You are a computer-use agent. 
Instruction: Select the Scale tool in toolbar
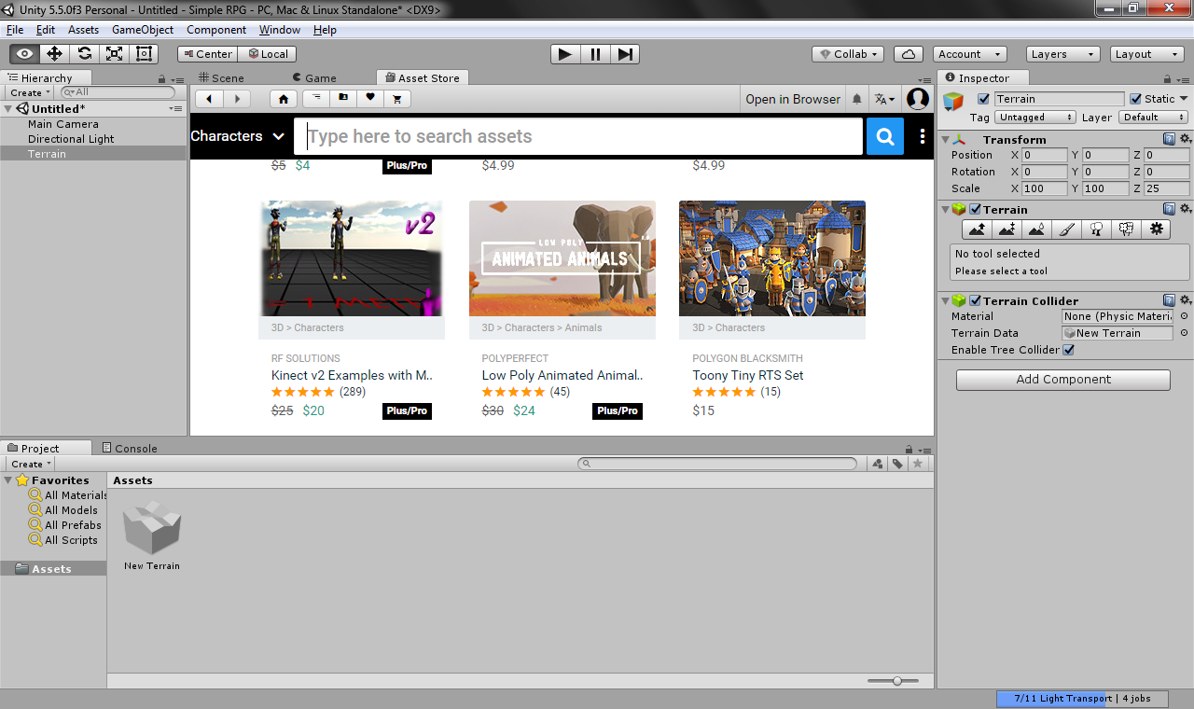[114, 54]
